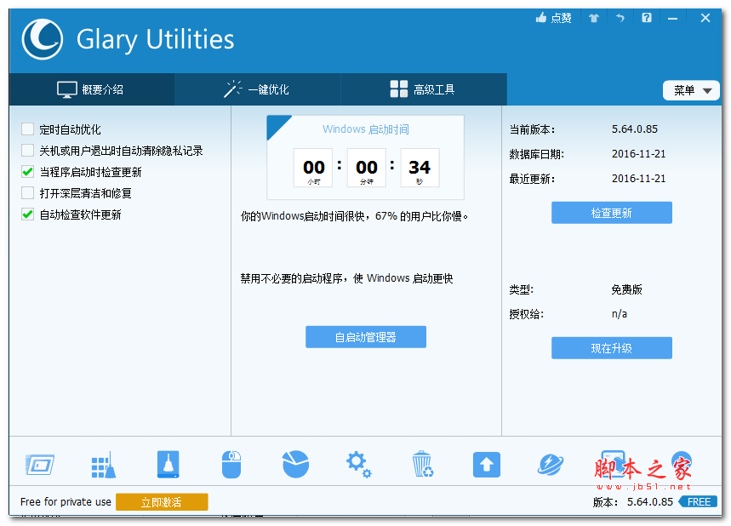The image size is (731, 526).
Task: Click the orange 立即激活 button
Action: [162, 502]
